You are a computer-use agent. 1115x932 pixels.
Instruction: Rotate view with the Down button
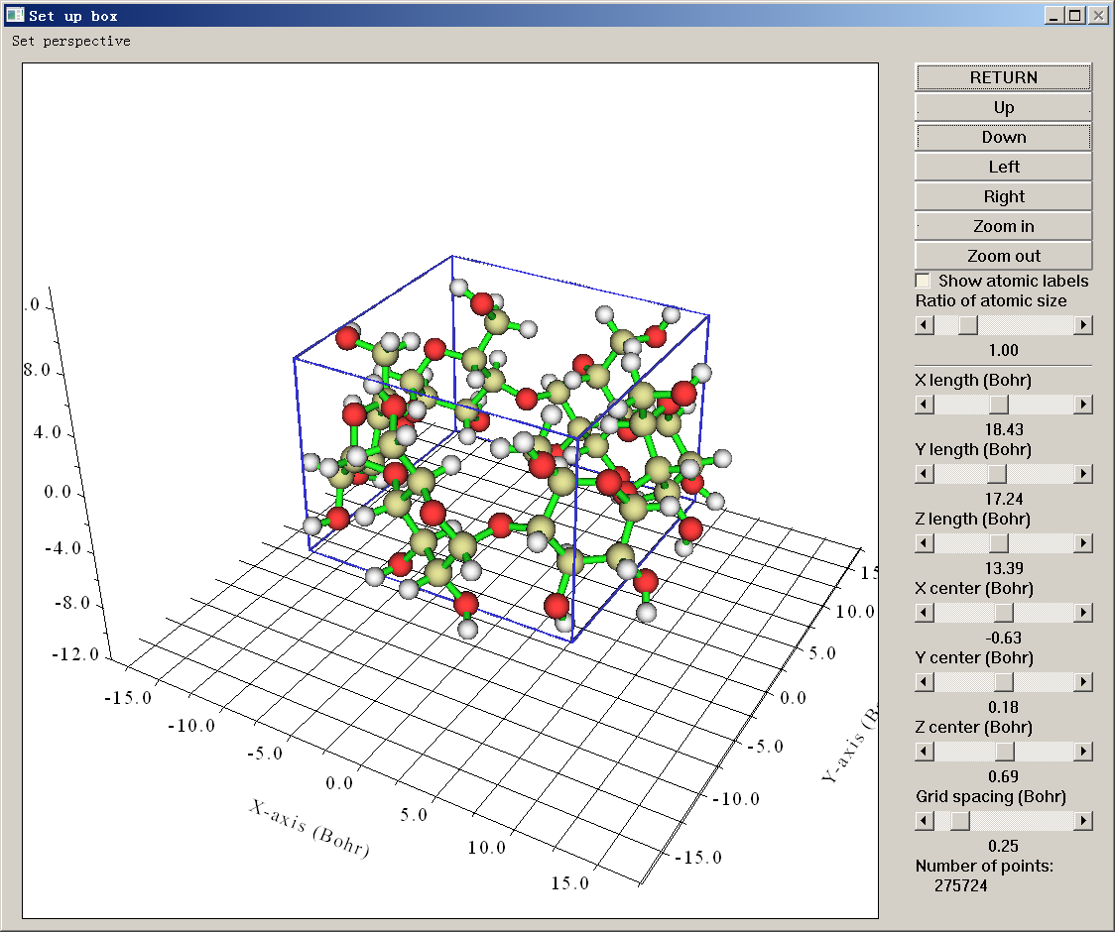pyautogui.click(x=1003, y=137)
